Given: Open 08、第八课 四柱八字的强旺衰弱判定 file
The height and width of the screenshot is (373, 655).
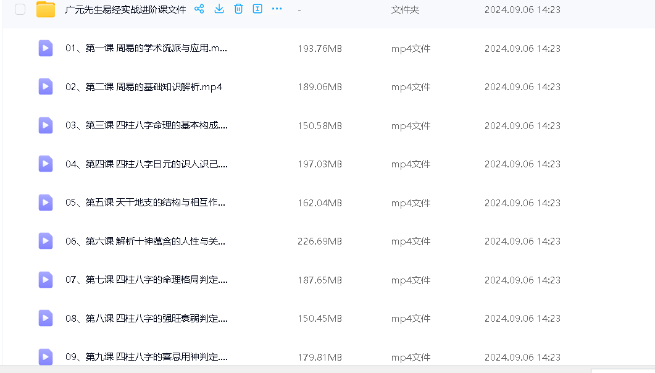Looking at the screenshot, I should point(146,319).
